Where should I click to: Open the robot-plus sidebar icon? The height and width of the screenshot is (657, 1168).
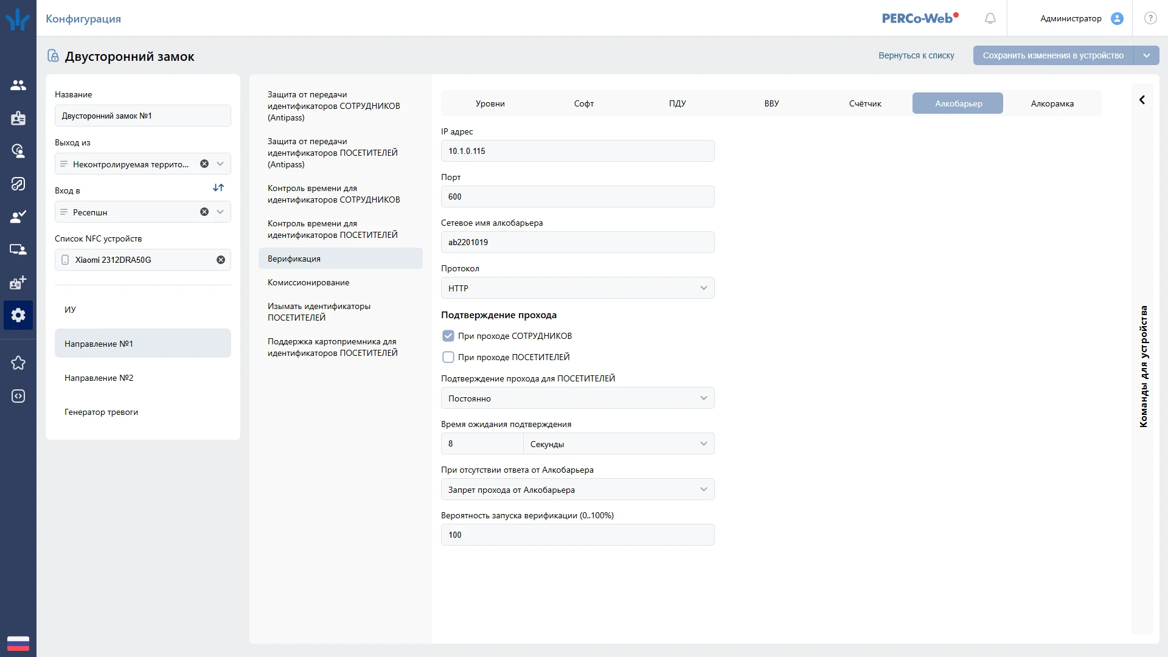point(18,282)
